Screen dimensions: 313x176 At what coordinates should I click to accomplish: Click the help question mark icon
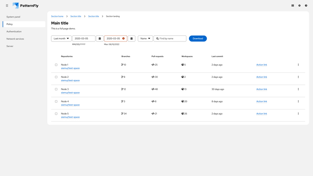pyautogui.click(x=306, y=5)
